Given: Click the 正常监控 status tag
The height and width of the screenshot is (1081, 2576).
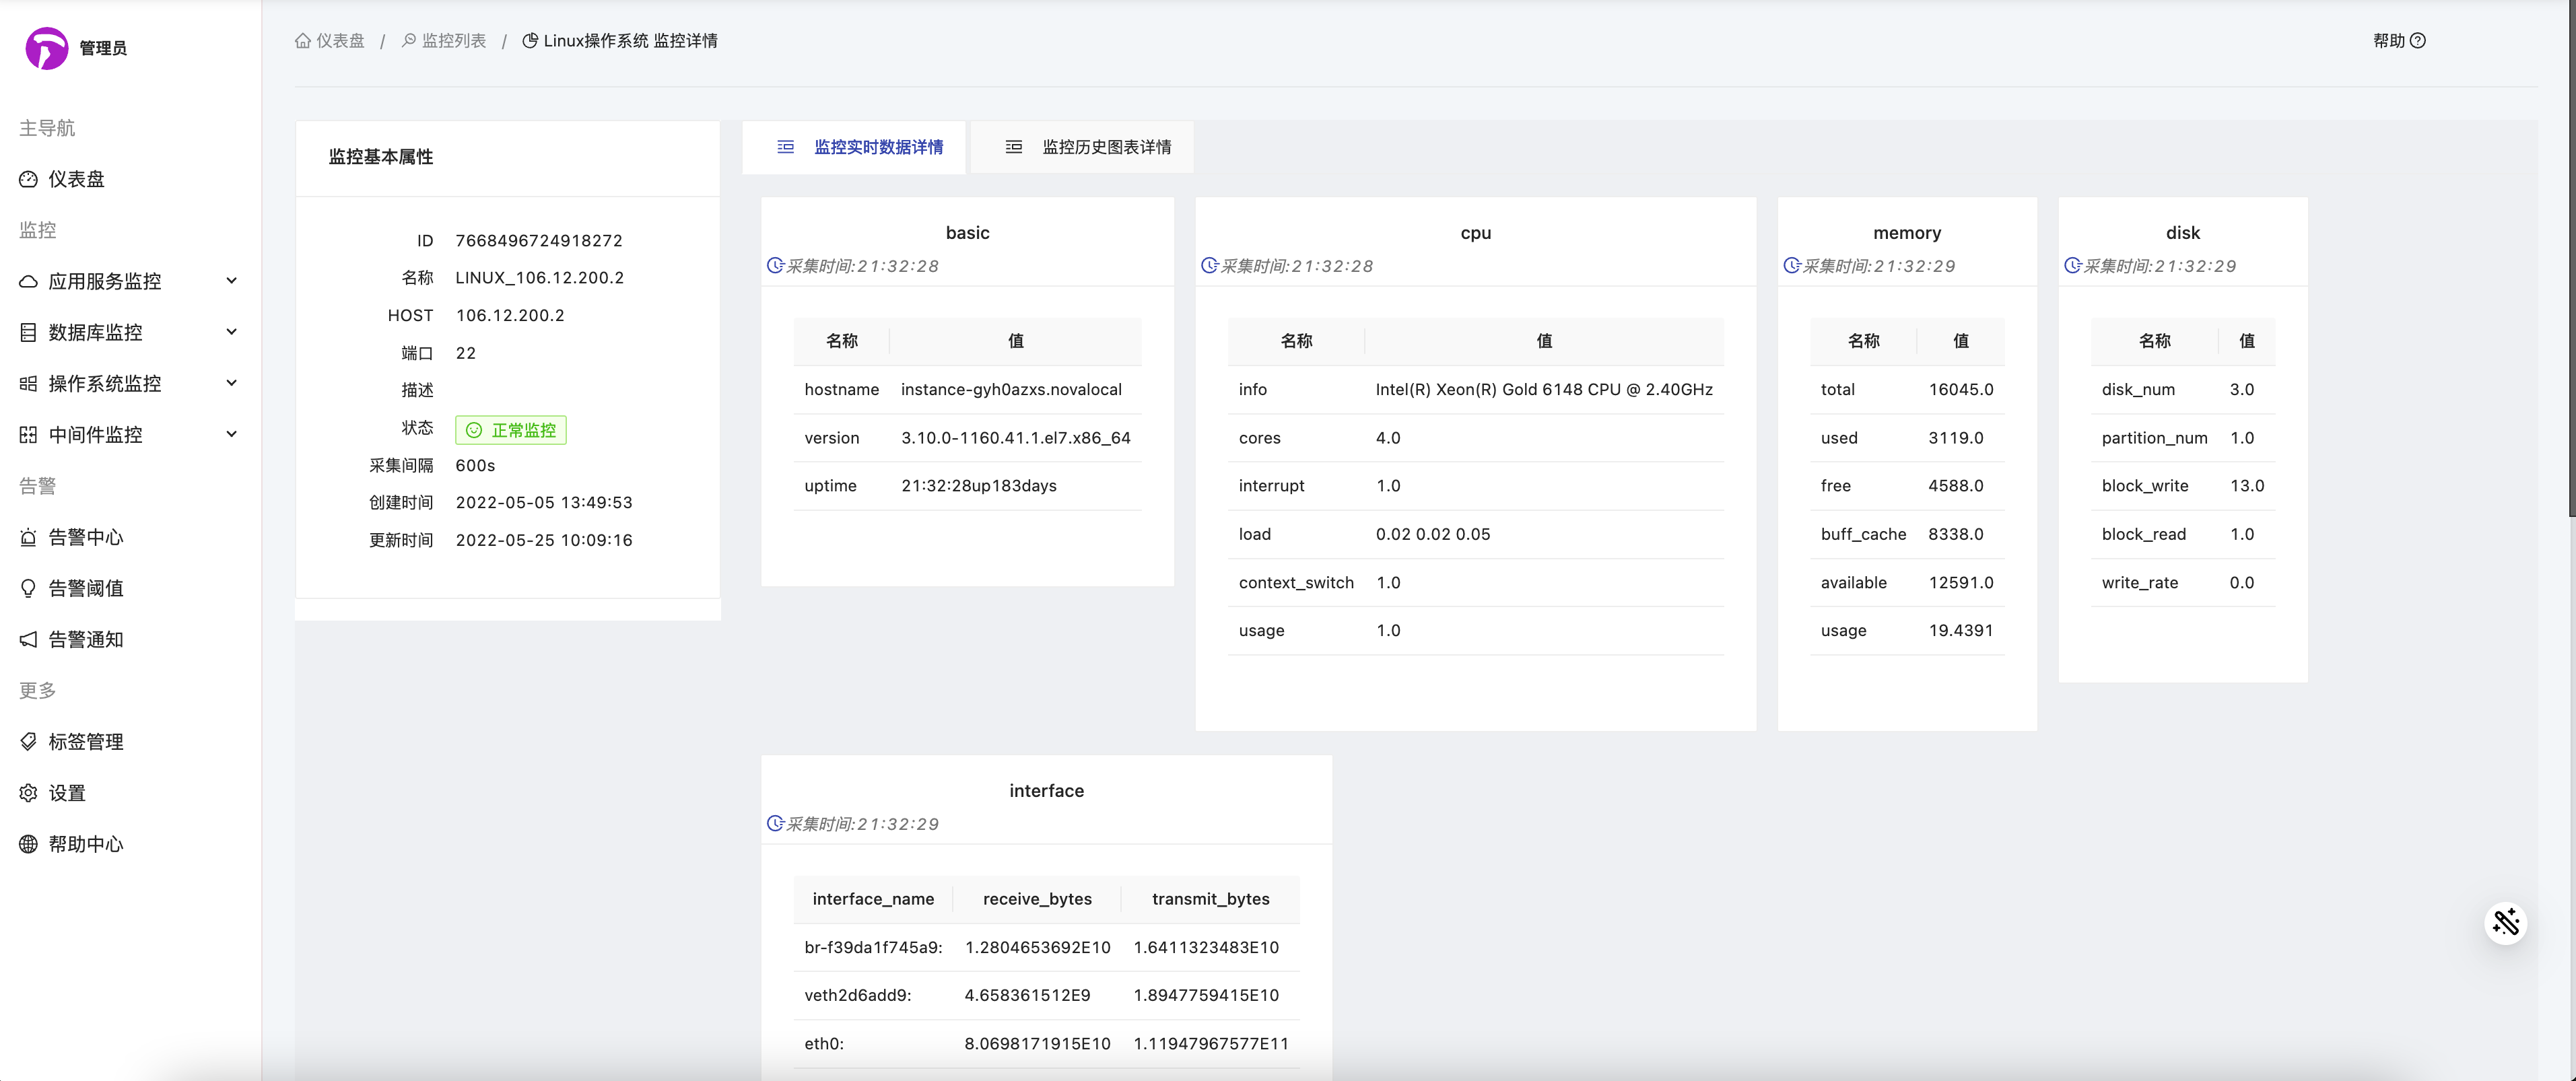Looking at the screenshot, I should pyautogui.click(x=511, y=430).
